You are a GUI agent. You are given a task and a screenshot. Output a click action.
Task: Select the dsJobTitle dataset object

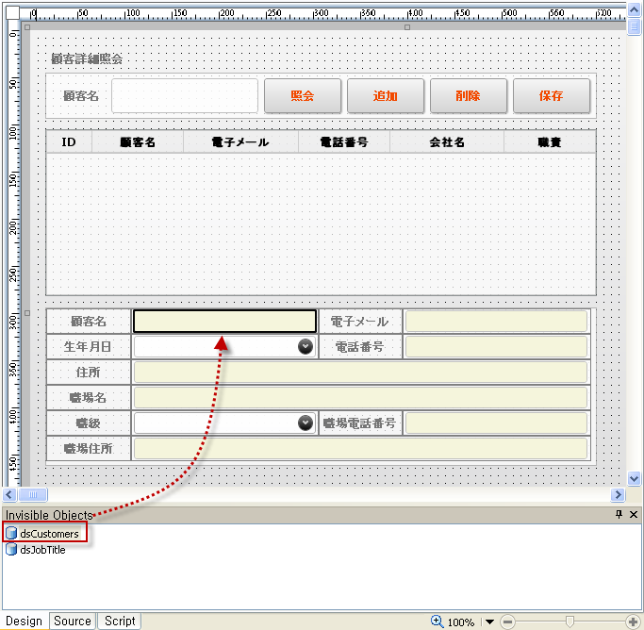[42, 550]
